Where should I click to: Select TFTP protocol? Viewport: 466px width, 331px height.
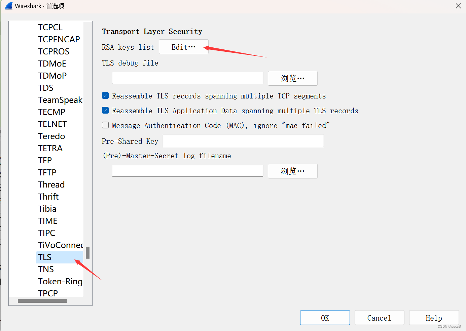47,172
